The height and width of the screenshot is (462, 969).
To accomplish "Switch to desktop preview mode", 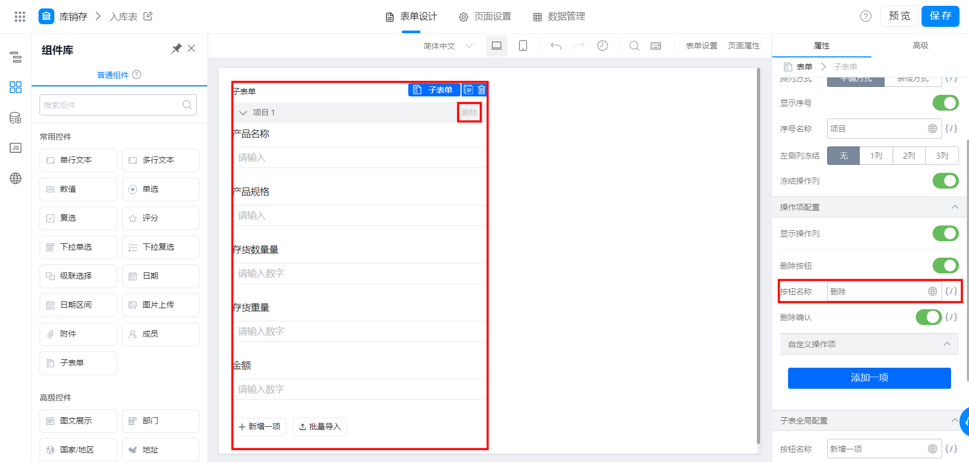I will [x=496, y=46].
